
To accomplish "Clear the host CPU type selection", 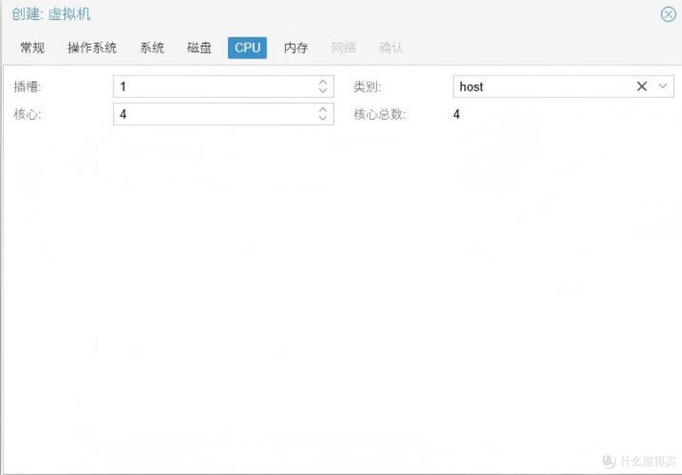I will coord(642,86).
